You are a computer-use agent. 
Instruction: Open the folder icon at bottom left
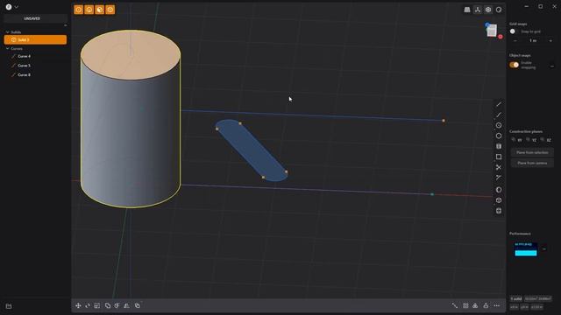[9, 306]
